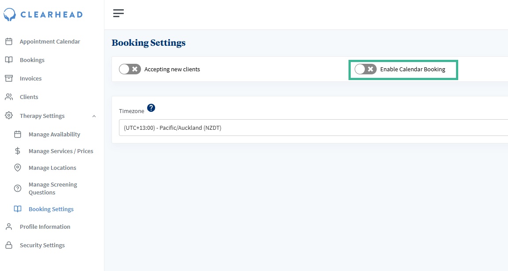Click the Profile Information person icon
This screenshot has width=508, height=271.
click(x=9, y=227)
